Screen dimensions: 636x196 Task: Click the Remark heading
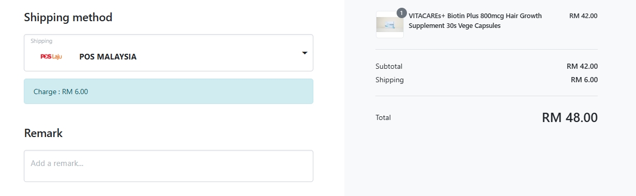coord(43,133)
